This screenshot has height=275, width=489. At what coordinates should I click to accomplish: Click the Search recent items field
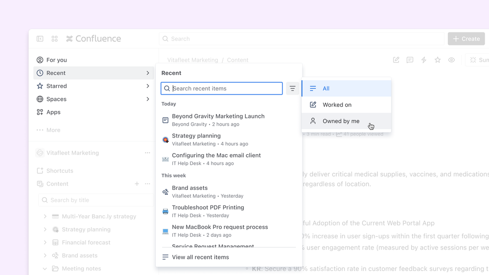pyautogui.click(x=222, y=89)
